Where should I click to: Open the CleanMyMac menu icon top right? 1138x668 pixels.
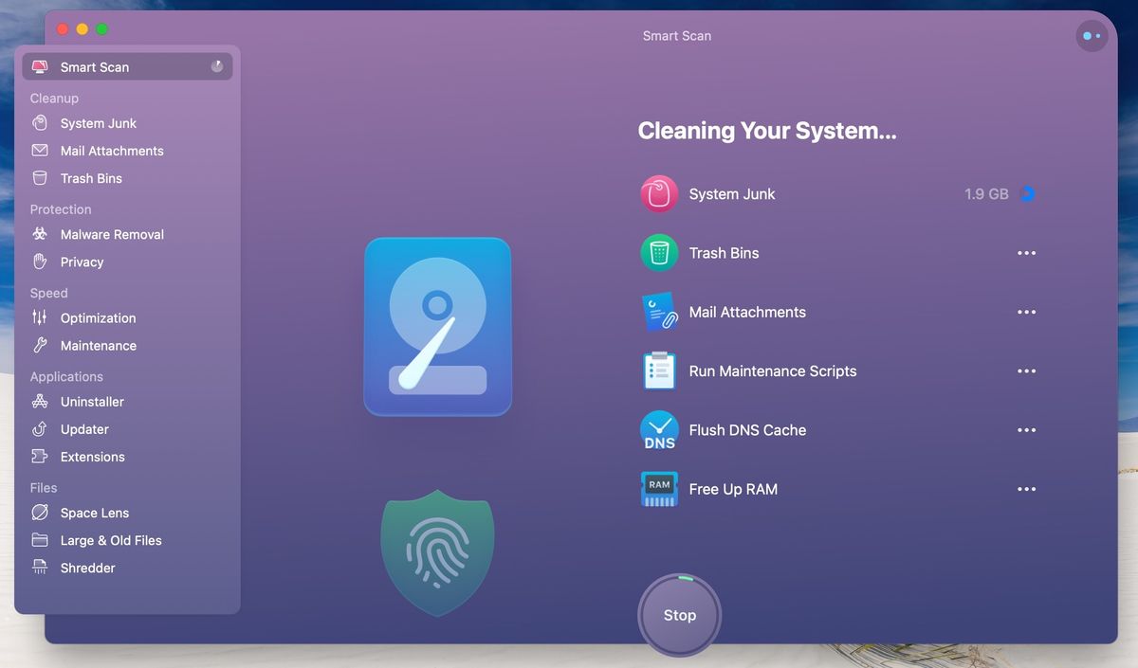click(x=1092, y=35)
